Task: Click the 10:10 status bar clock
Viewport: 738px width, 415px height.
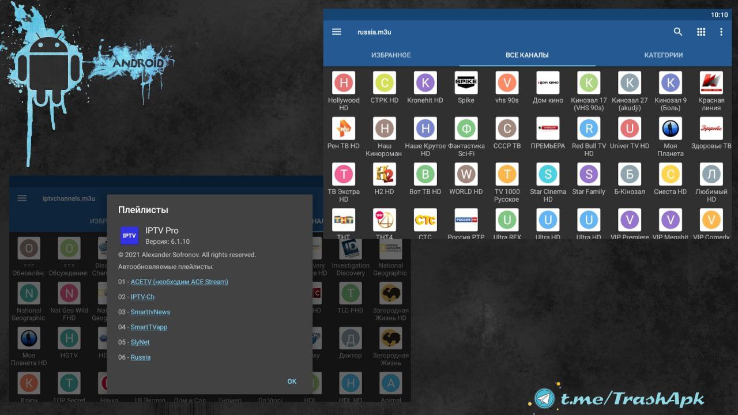Action: 719,14
